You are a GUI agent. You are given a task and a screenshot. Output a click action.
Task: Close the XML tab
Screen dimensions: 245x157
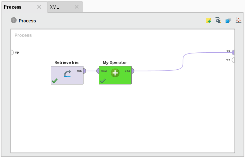(76, 7)
